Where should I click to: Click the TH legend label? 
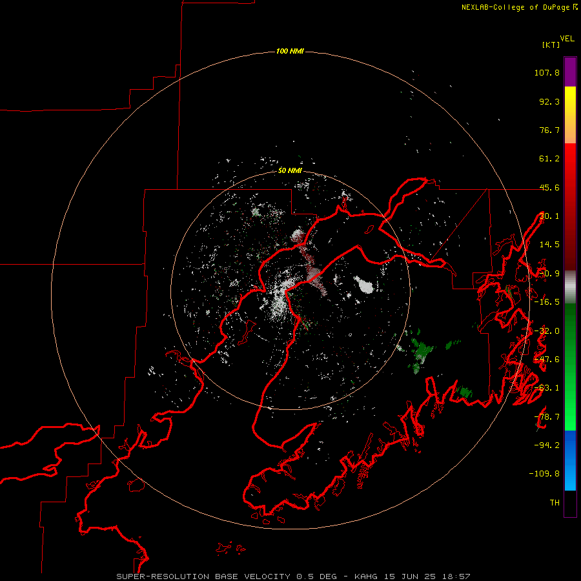555,502
